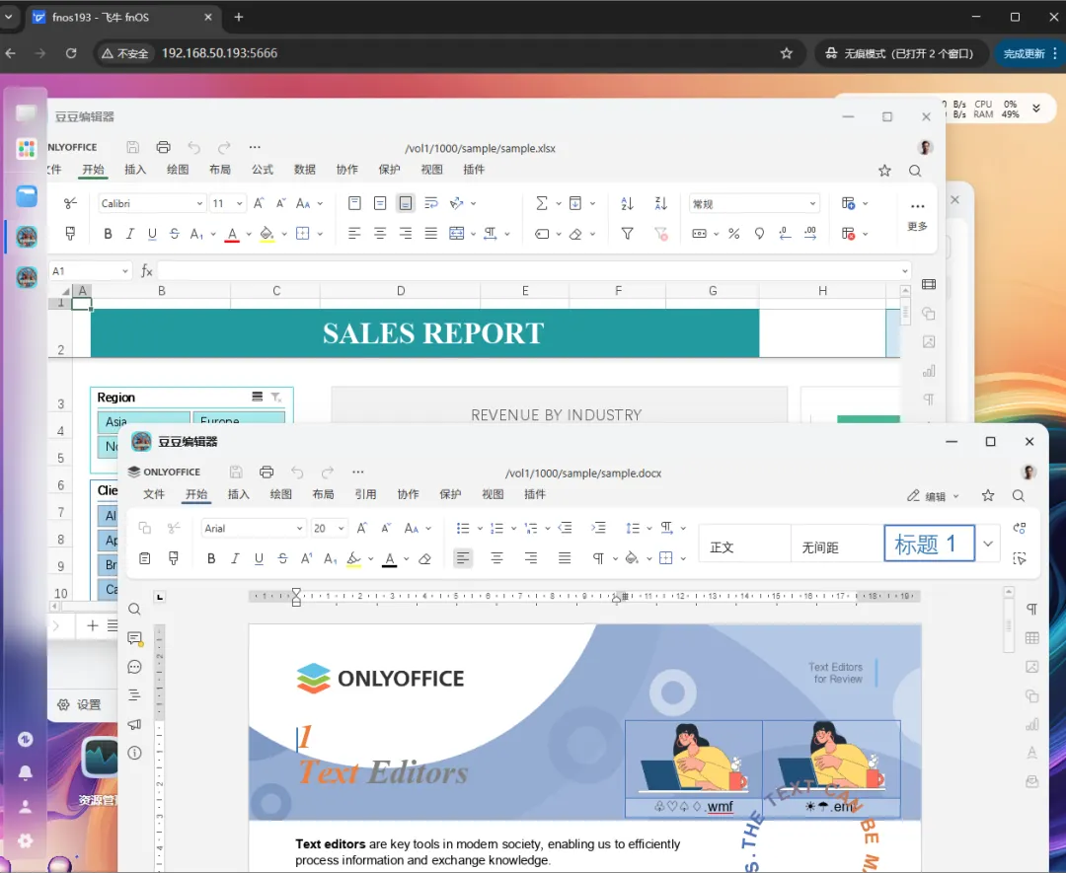Open search in the spreadsheet editor
Screen dimensions: 1066x873
point(915,171)
